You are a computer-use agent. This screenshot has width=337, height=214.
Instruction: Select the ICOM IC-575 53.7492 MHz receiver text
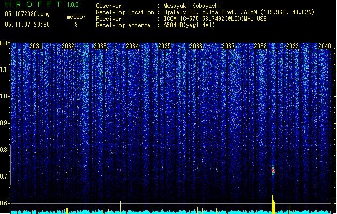[215, 19]
